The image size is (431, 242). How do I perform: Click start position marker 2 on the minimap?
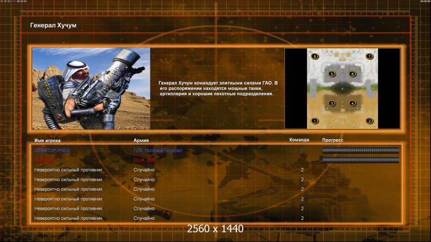tap(370, 121)
